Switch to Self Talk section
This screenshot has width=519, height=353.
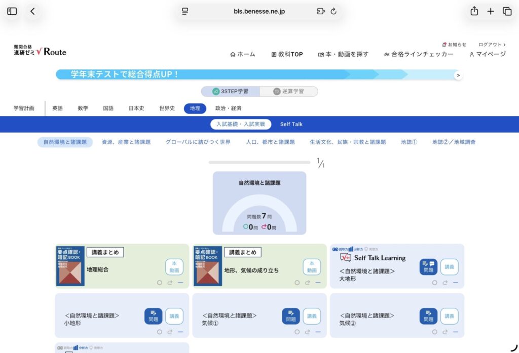(291, 124)
